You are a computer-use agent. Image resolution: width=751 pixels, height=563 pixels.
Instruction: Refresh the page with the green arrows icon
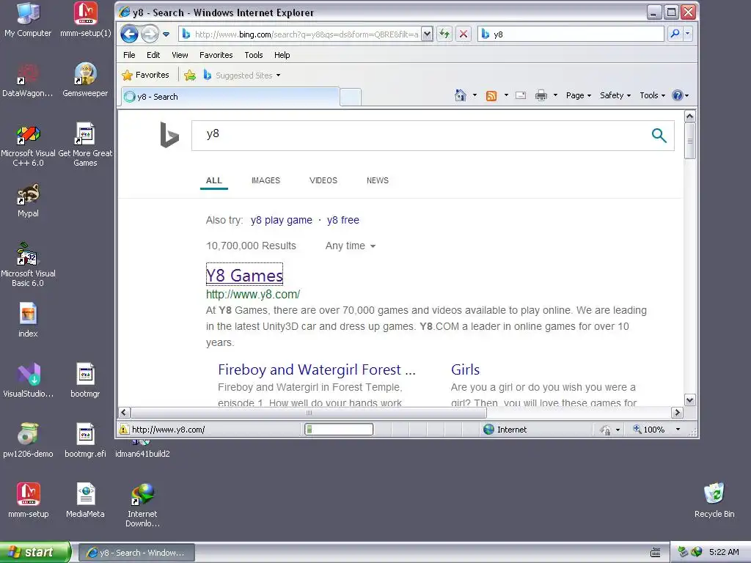click(445, 34)
